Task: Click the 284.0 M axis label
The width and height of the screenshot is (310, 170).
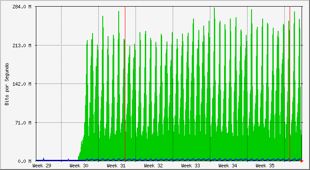Action: [23, 7]
